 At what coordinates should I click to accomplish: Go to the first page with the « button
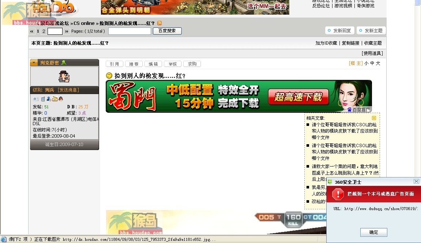click(32, 31)
